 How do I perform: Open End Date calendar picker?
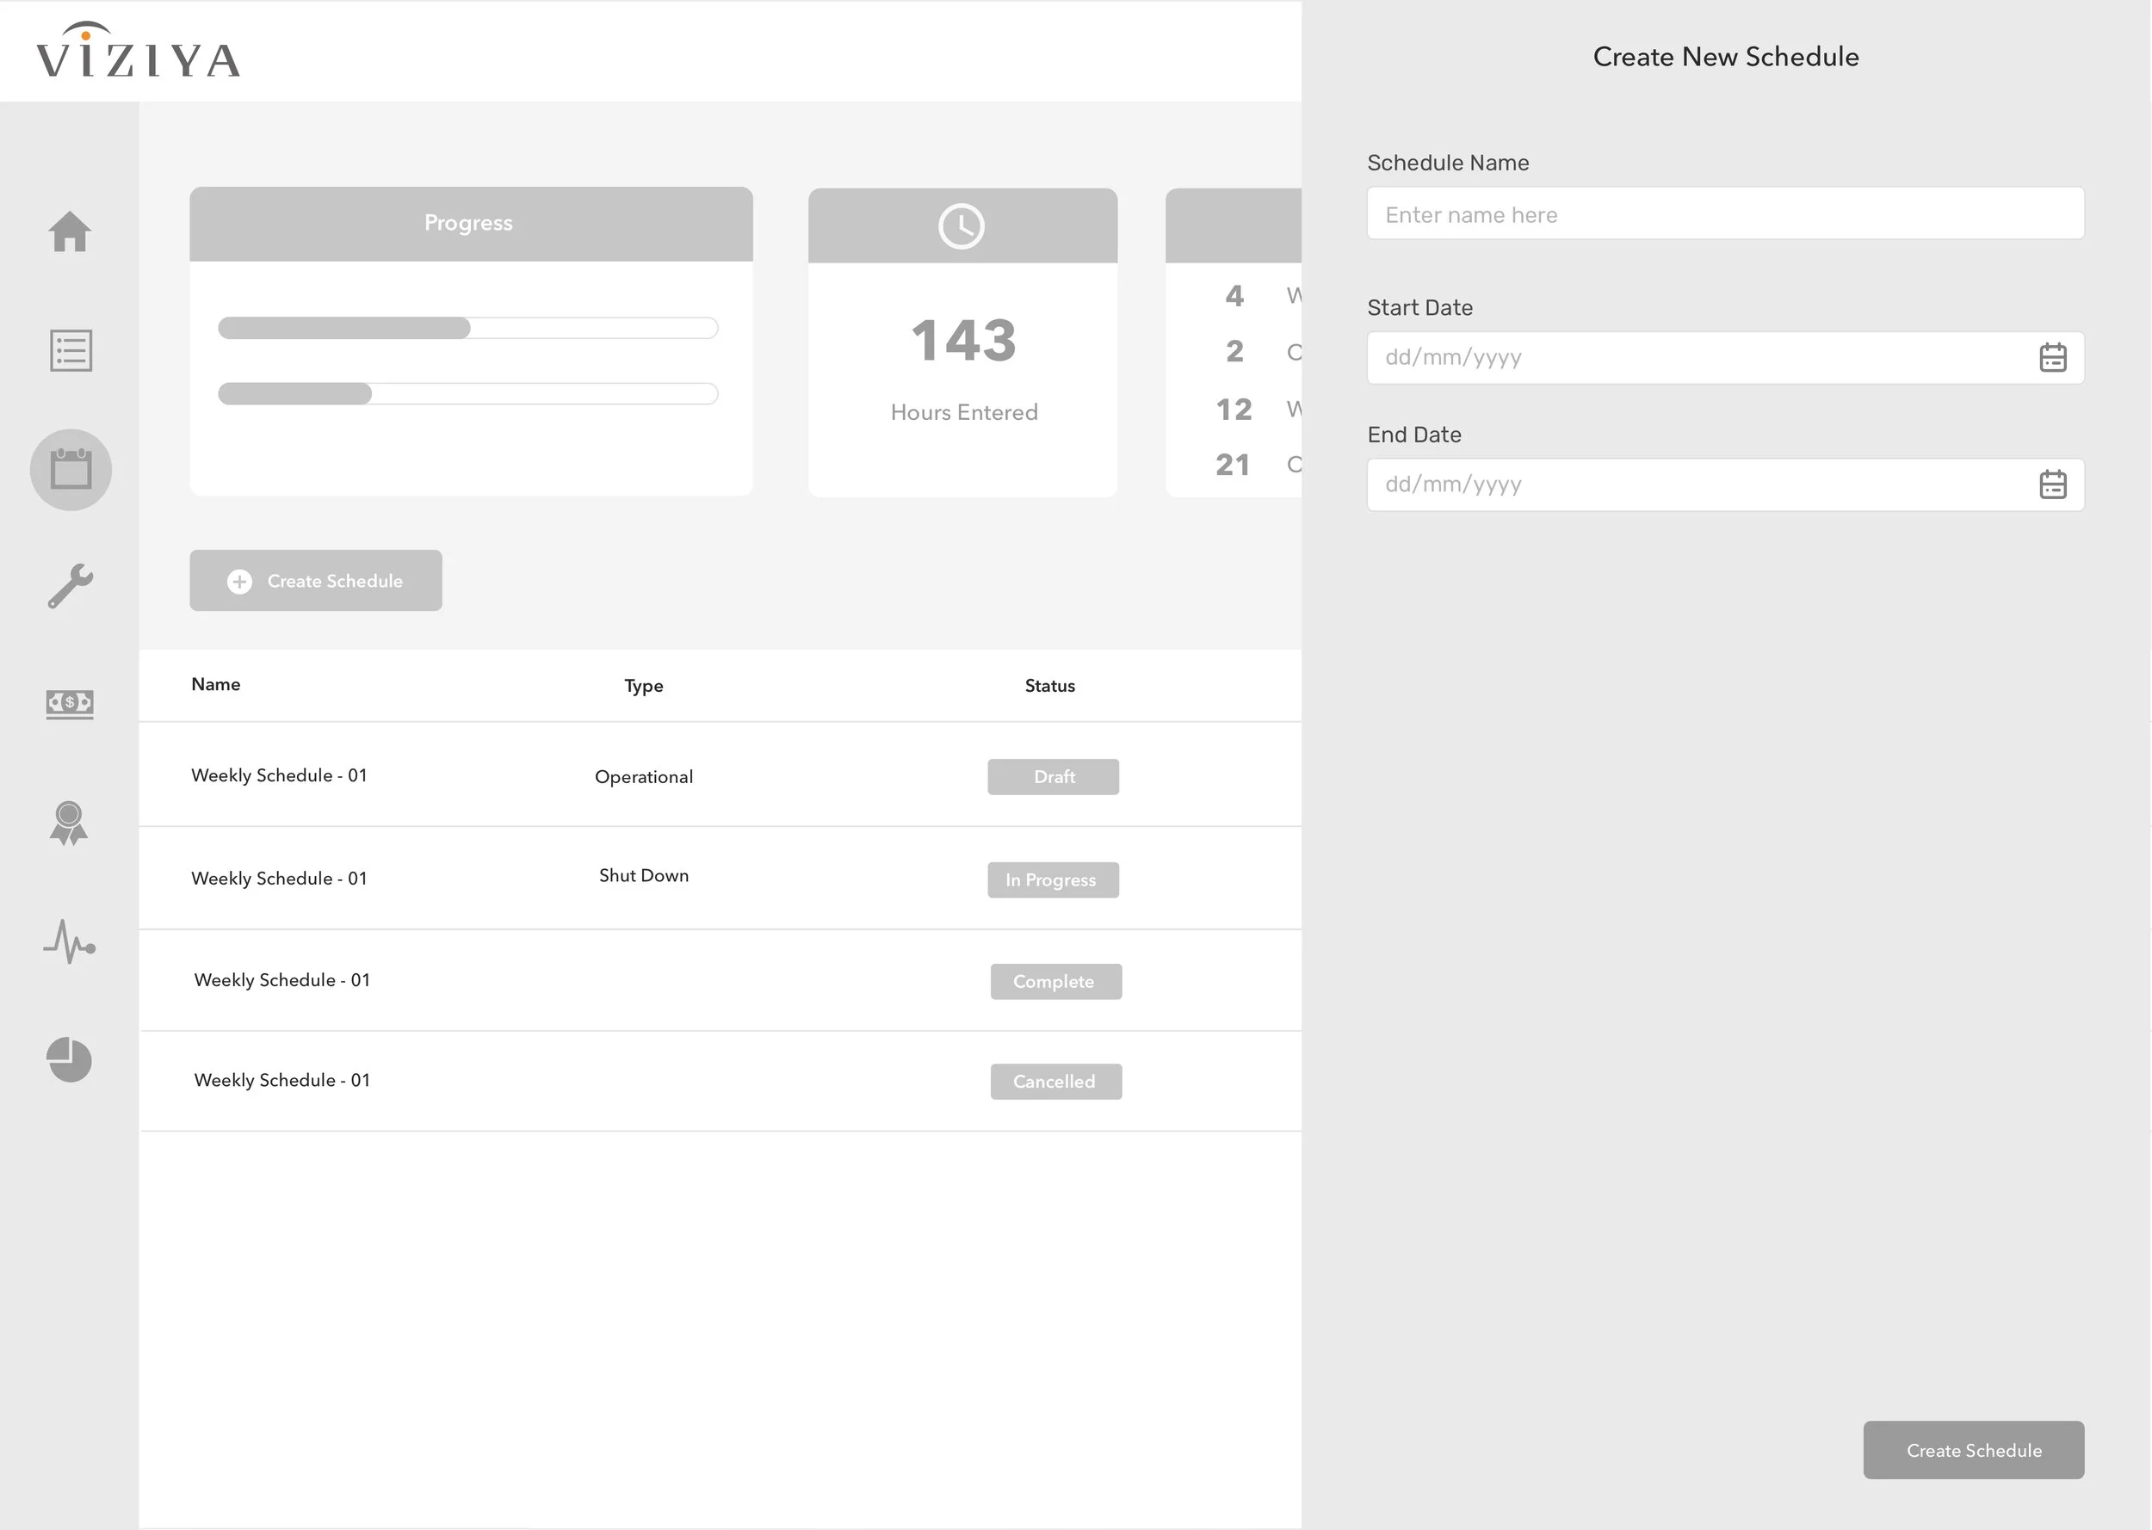tap(2052, 484)
